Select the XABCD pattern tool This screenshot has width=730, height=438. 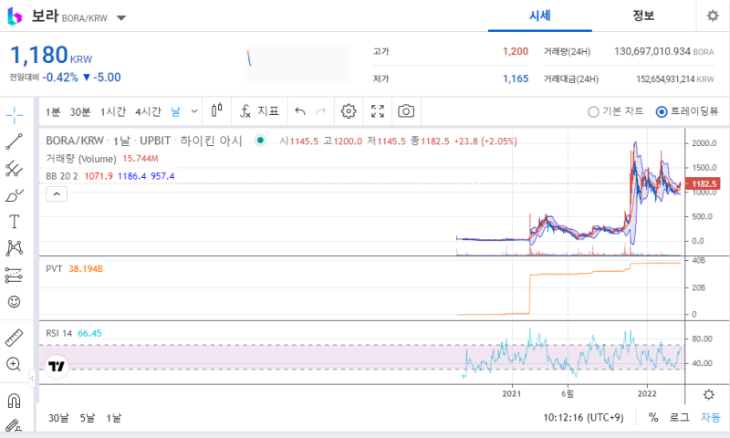pyautogui.click(x=15, y=248)
